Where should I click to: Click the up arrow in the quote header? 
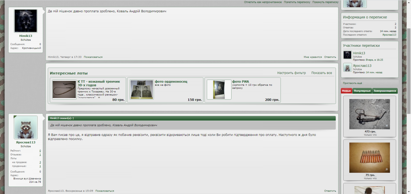click(73, 118)
